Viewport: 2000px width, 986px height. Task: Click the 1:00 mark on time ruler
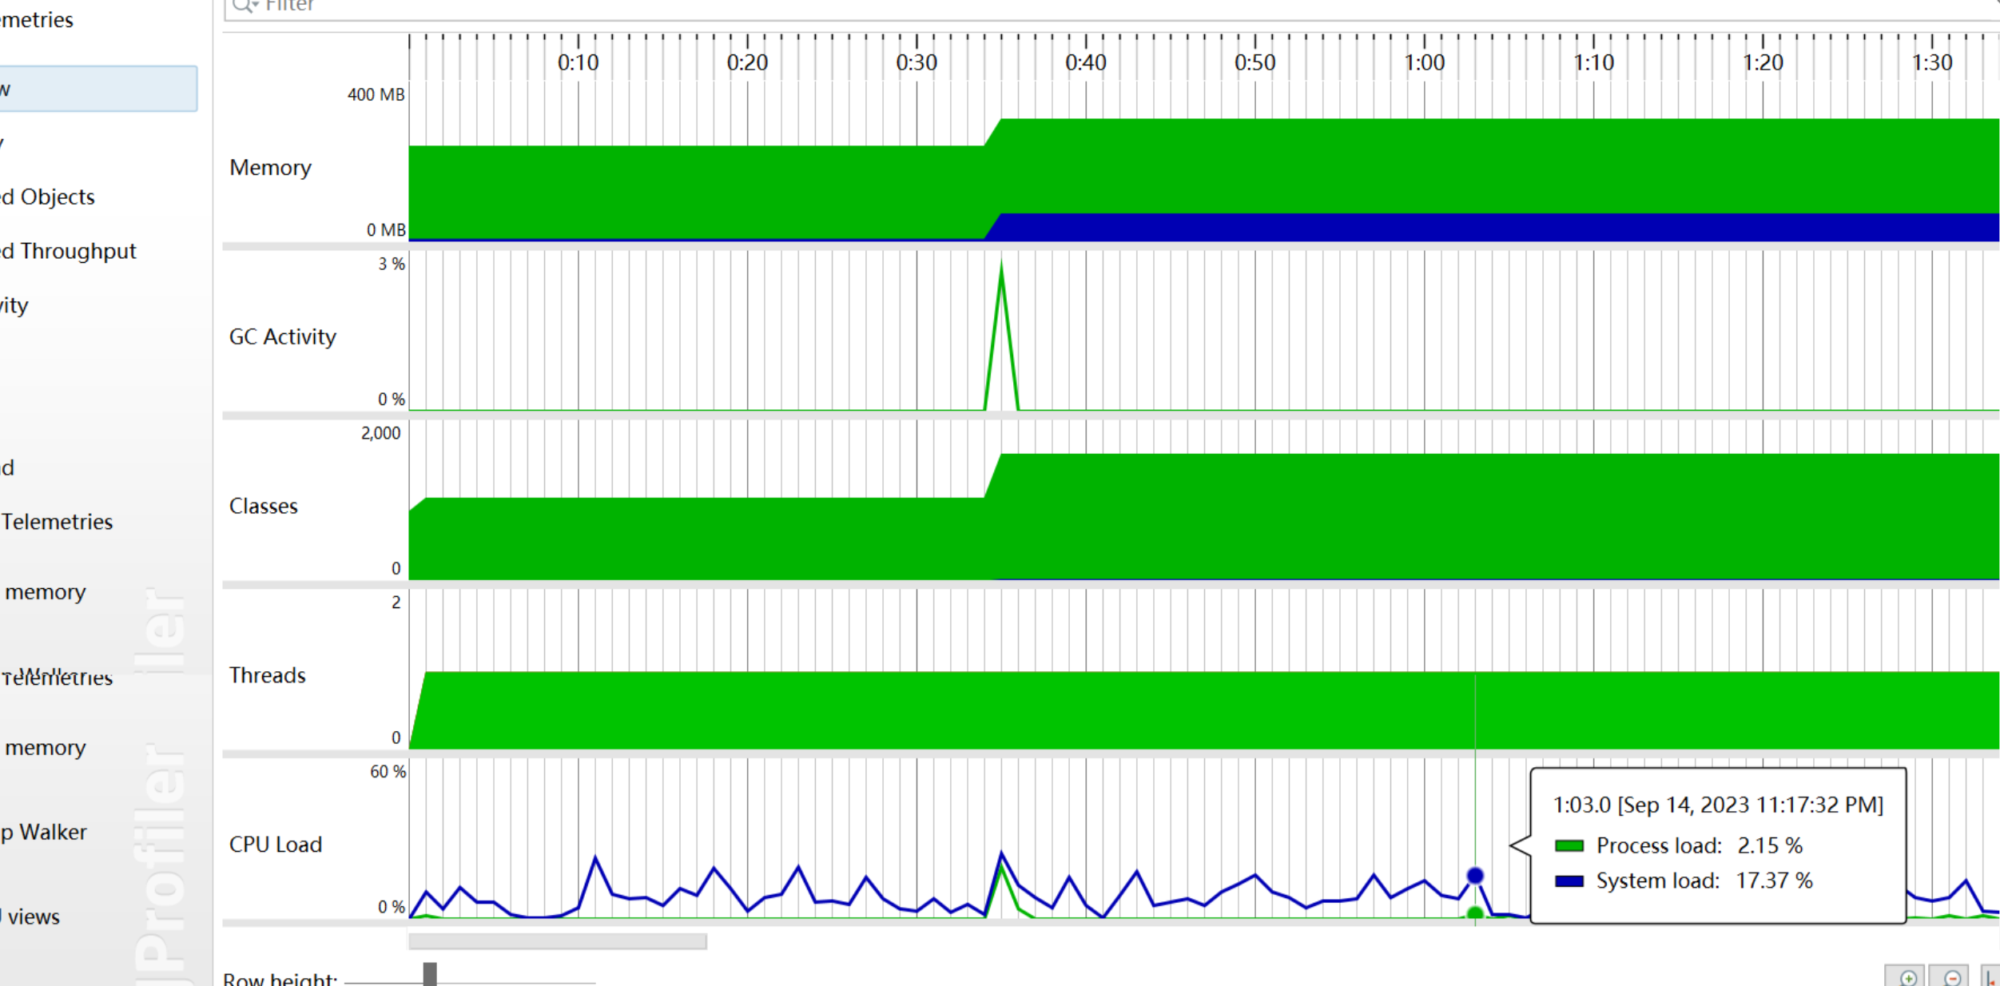[x=1425, y=62]
